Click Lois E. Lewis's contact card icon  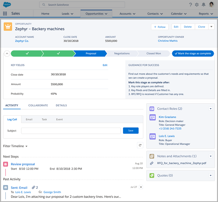(152, 136)
